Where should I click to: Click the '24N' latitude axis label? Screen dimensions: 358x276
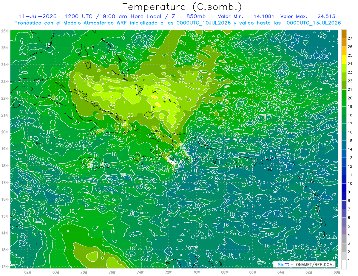[4, 65]
